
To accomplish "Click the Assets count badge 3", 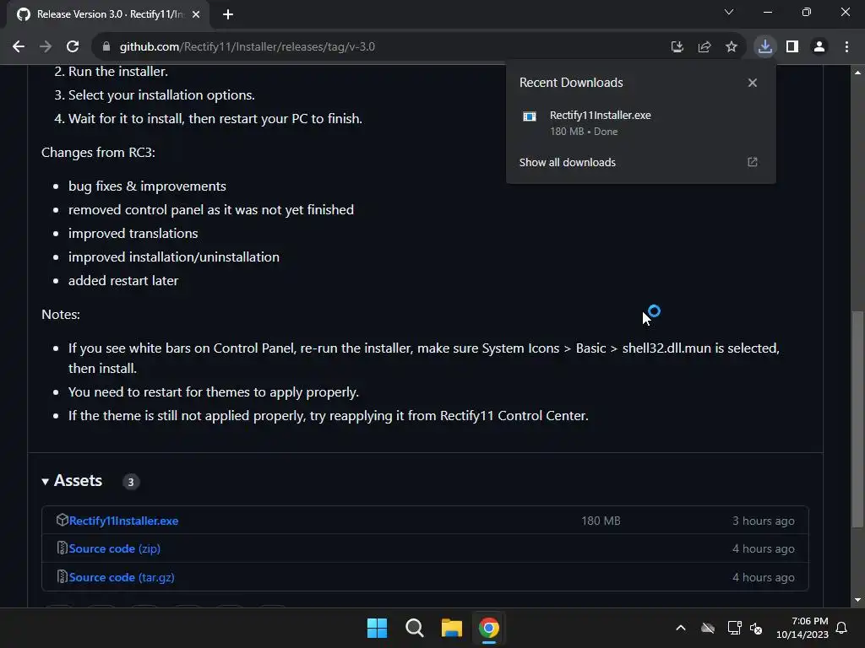I will (131, 482).
